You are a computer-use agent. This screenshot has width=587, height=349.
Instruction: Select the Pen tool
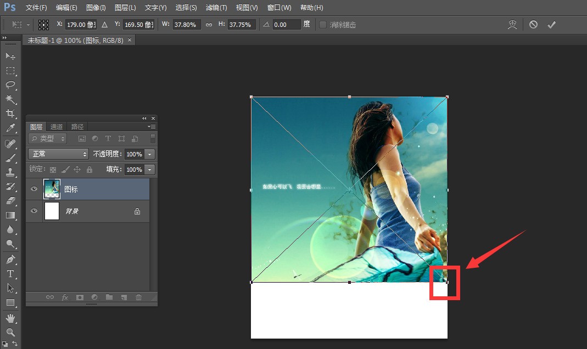pos(10,259)
